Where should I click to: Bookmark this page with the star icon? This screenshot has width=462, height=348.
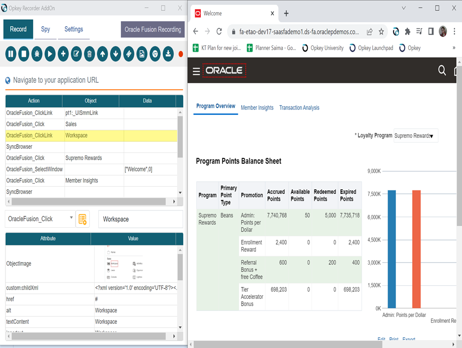381,32
